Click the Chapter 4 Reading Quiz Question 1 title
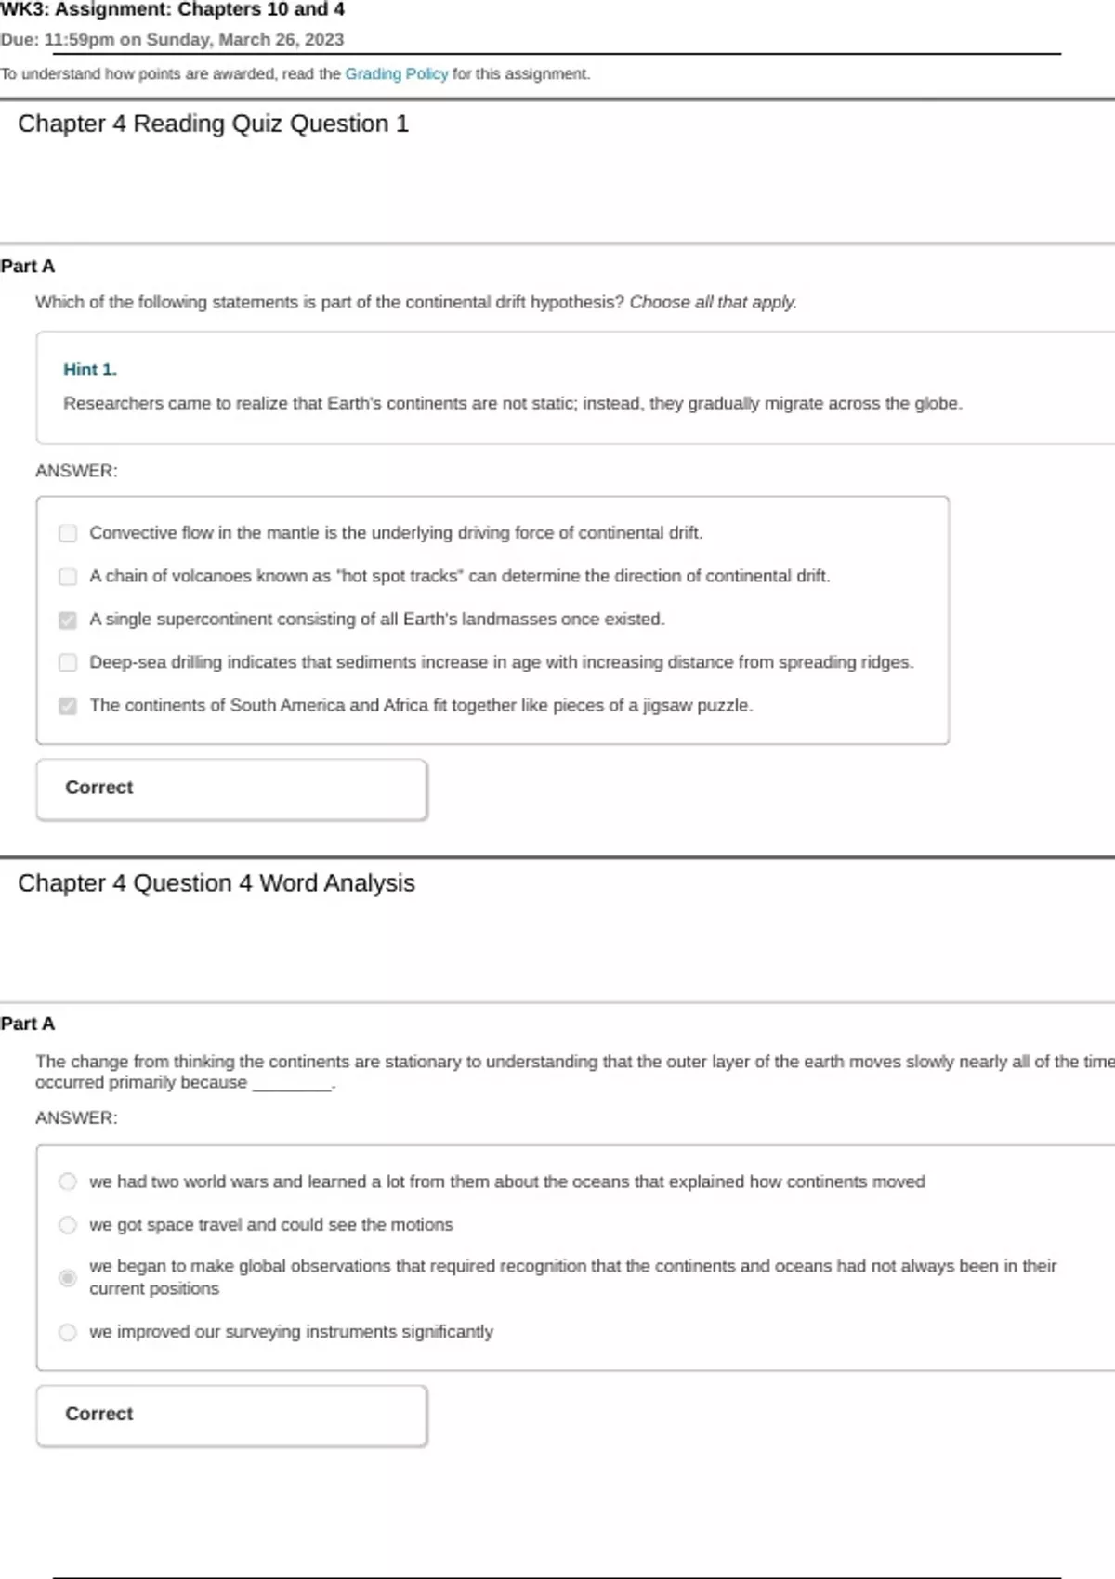 click(x=213, y=124)
